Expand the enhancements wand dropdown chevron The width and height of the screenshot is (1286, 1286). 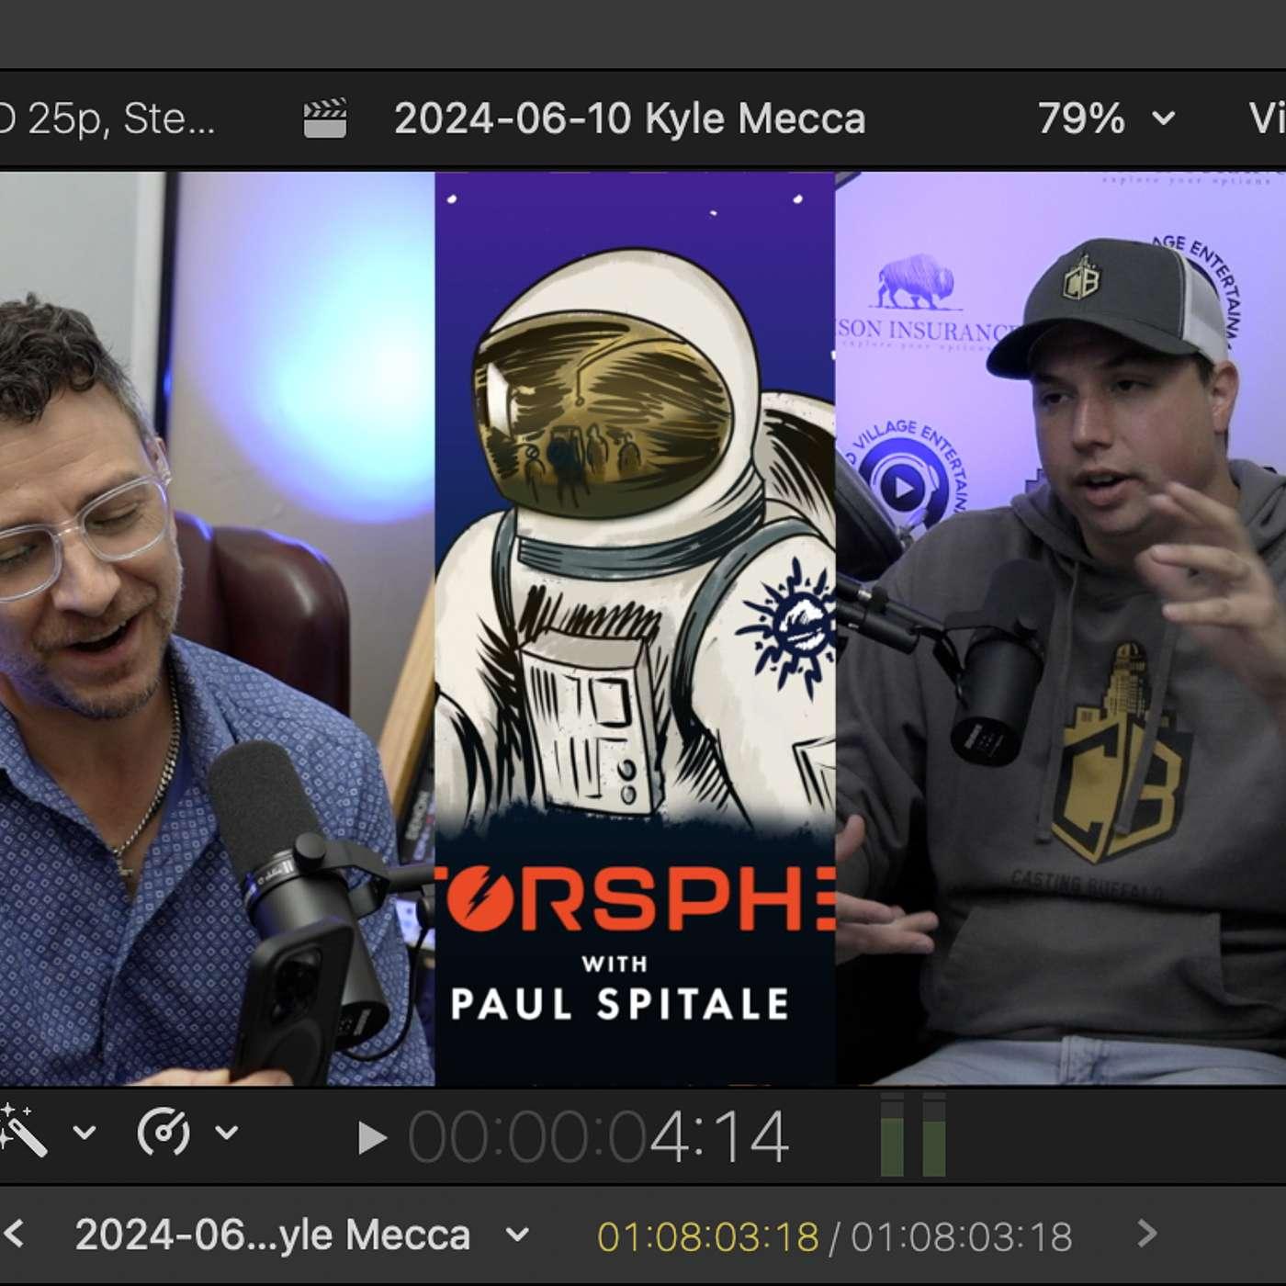pyautogui.click(x=84, y=1132)
